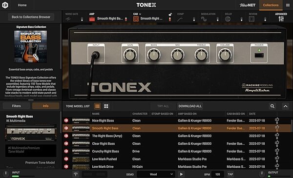Toggle Reverb power switch
Viewport: 293px width, 178px height.
265,19
